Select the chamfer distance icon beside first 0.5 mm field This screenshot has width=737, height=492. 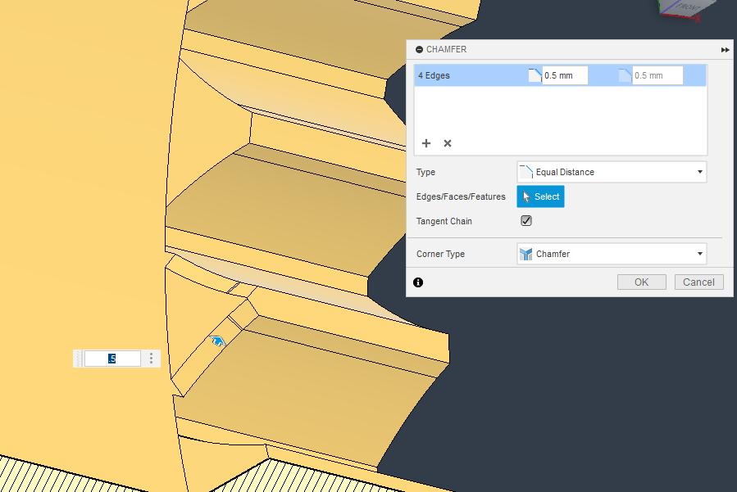[536, 74]
